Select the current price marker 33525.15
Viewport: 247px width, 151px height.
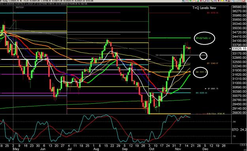pyautogui.click(x=239, y=49)
